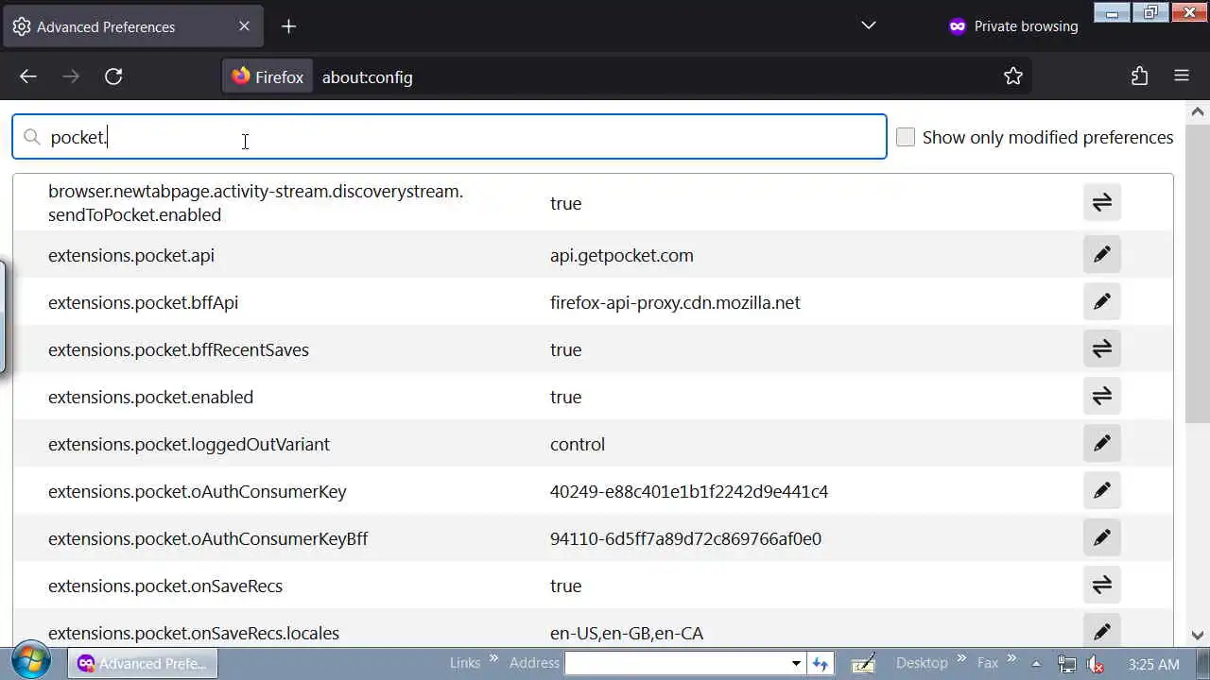This screenshot has width=1210, height=680.
Task: Toggle extensions.pocket.enabled
Action: 1102,396
